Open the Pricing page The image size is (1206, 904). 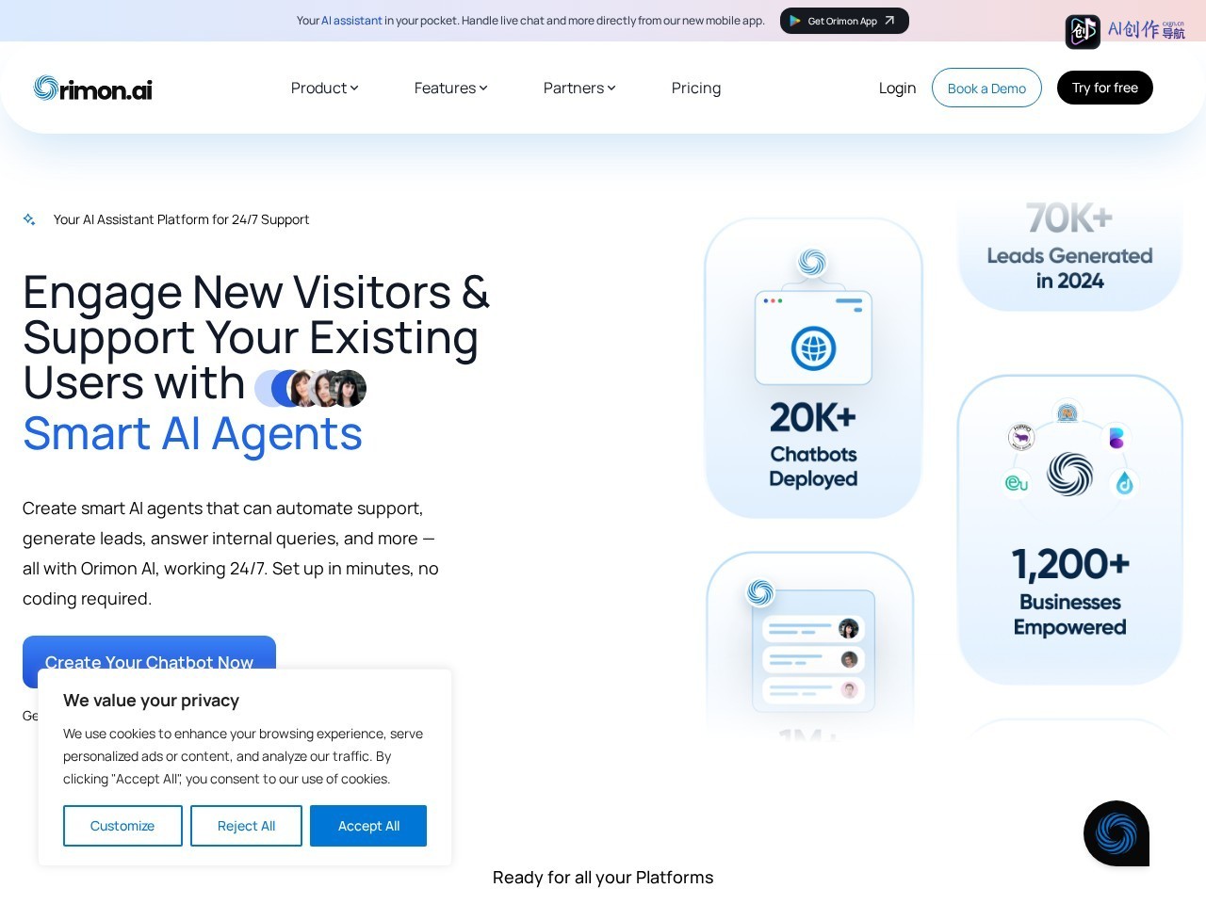tap(696, 88)
